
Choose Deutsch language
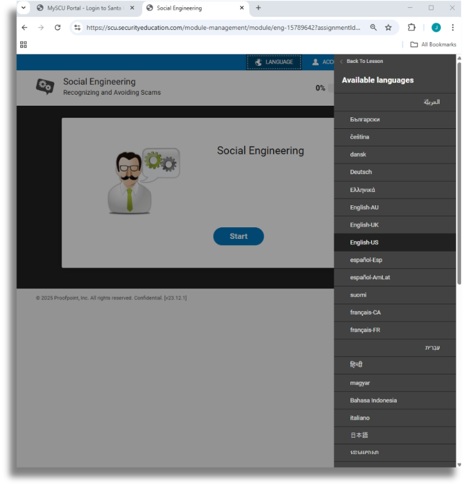[395, 172]
